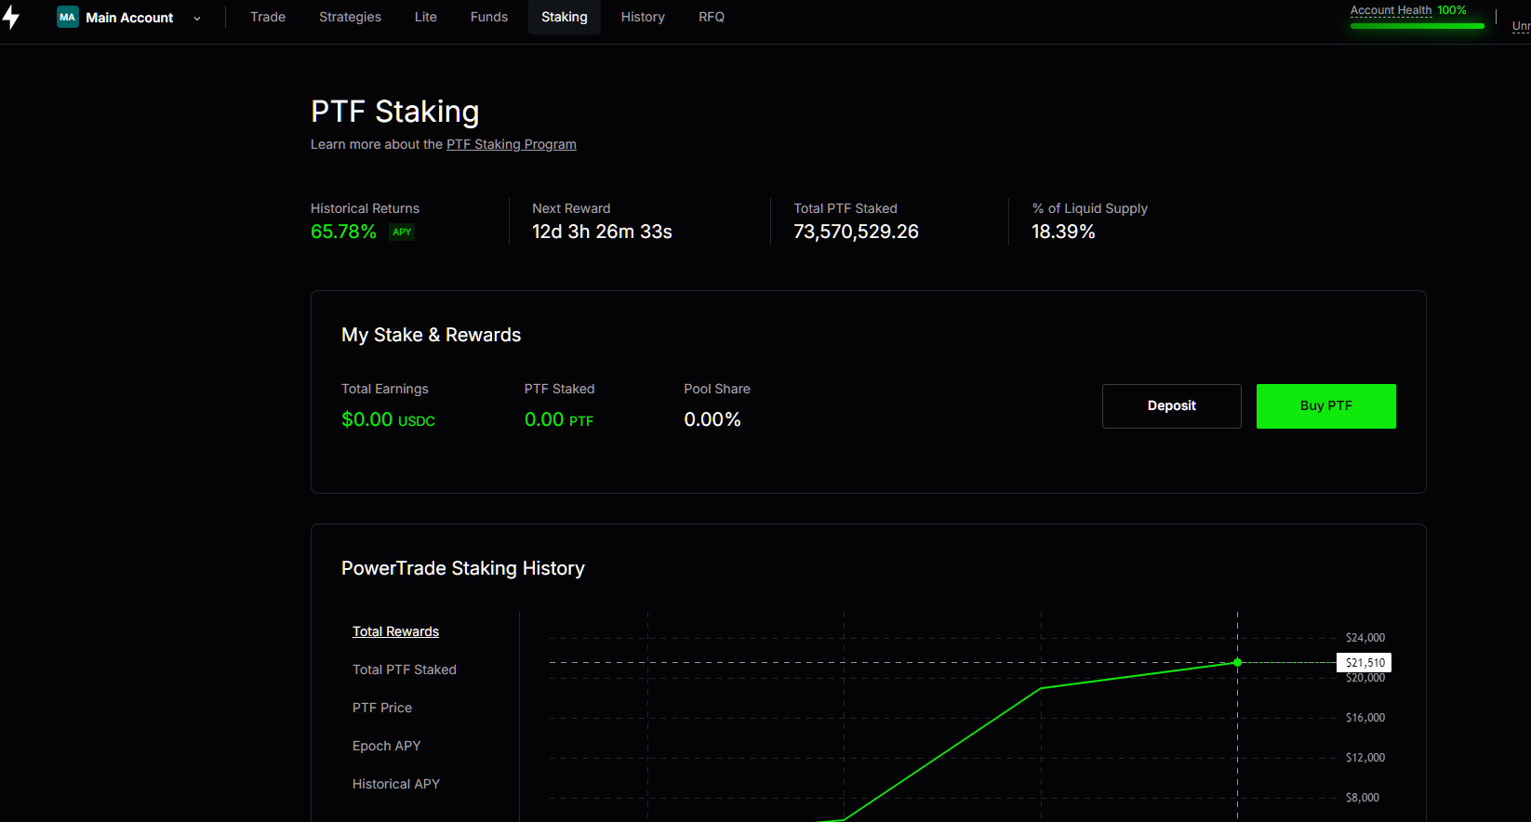Click the PowerTrade lightning bolt logo
Screen dimensions: 1531x822
pos(11,18)
